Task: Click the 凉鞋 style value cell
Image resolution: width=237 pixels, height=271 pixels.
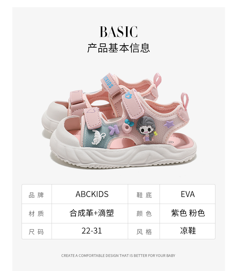Action: (187, 231)
